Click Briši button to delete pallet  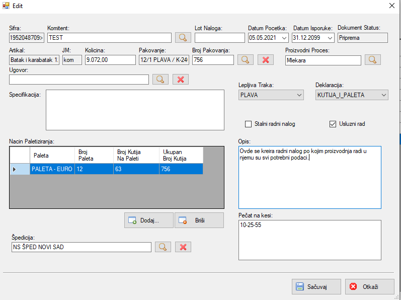(199, 220)
